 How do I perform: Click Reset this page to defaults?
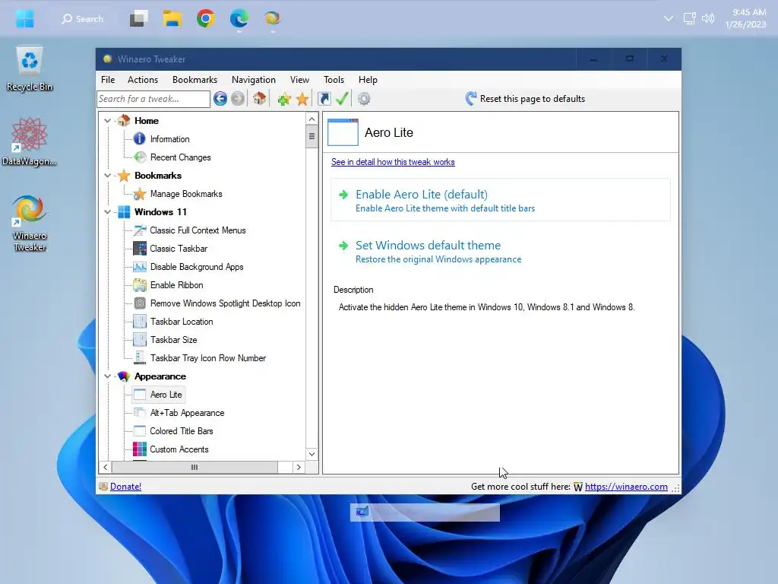click(x=525, y=99)
